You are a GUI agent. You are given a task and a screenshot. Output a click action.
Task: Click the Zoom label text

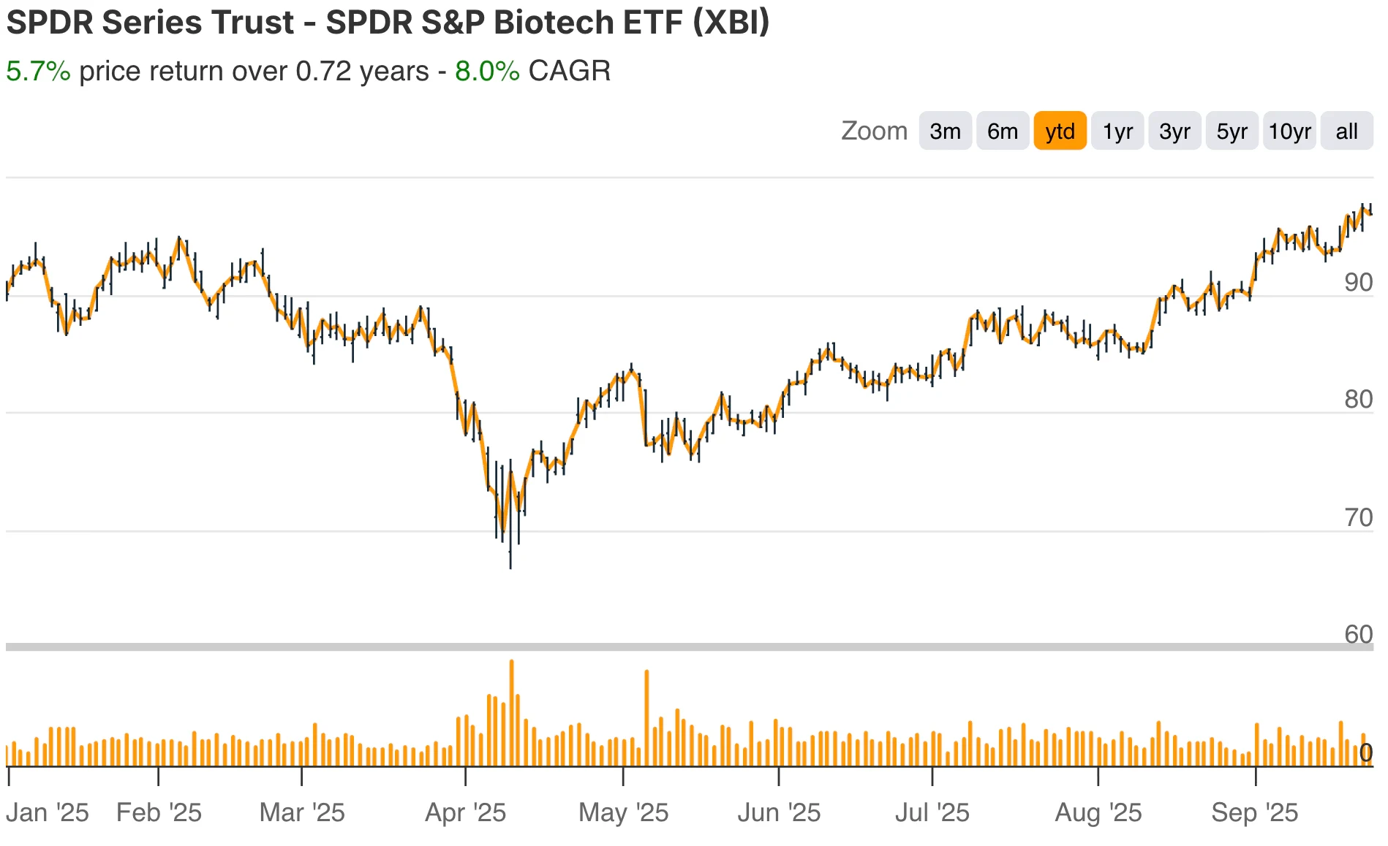point(875,130)
